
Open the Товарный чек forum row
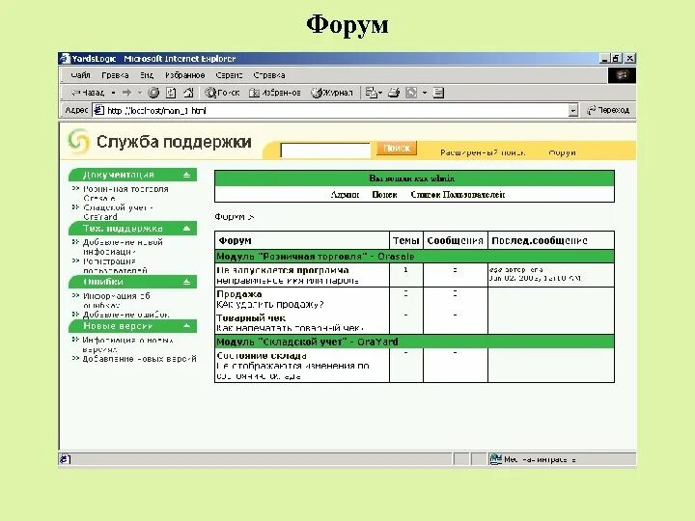(x=251, y=318)
